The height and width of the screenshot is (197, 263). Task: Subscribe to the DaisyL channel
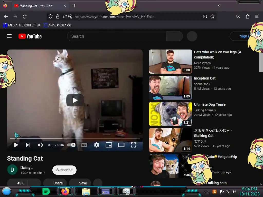coord(64,170)
